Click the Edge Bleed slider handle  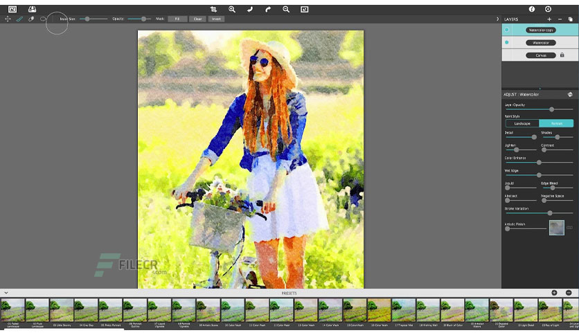[x=553, y=188]
